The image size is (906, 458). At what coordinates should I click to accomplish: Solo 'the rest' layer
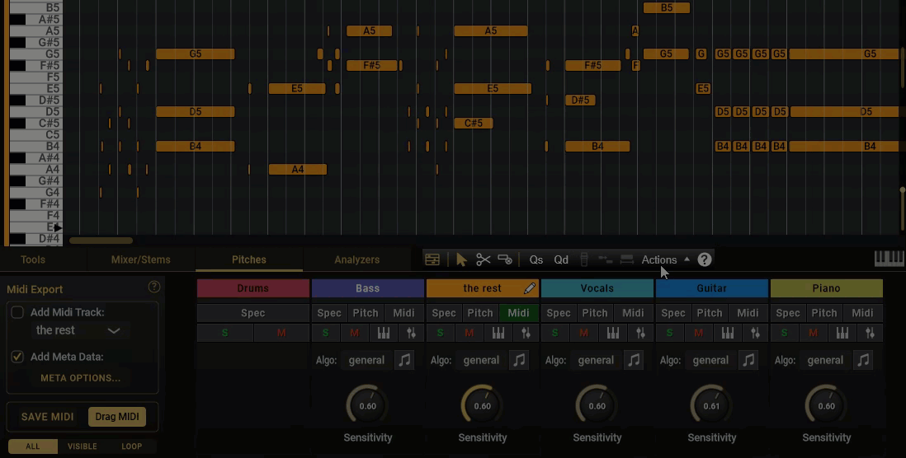441,333
